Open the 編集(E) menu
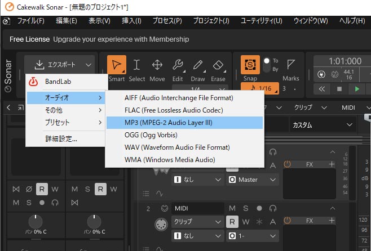The image size is (371, 251). pos(67,21)
